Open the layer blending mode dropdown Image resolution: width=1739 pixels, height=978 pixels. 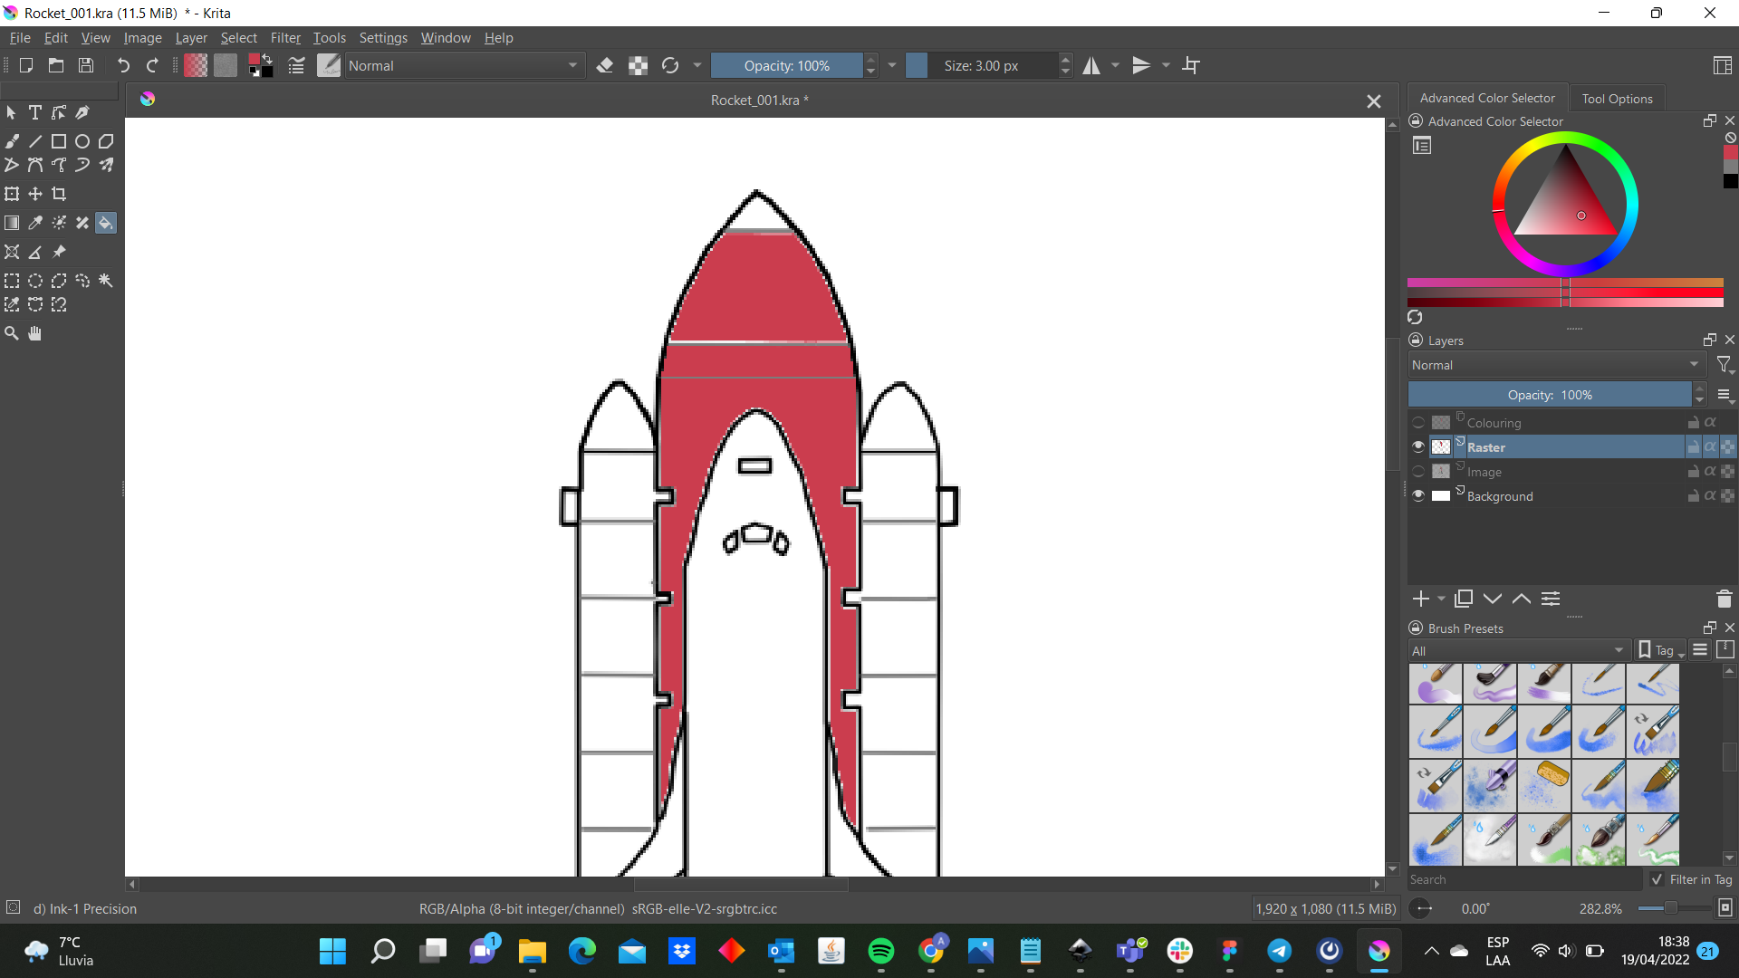tap(1556, 365)
